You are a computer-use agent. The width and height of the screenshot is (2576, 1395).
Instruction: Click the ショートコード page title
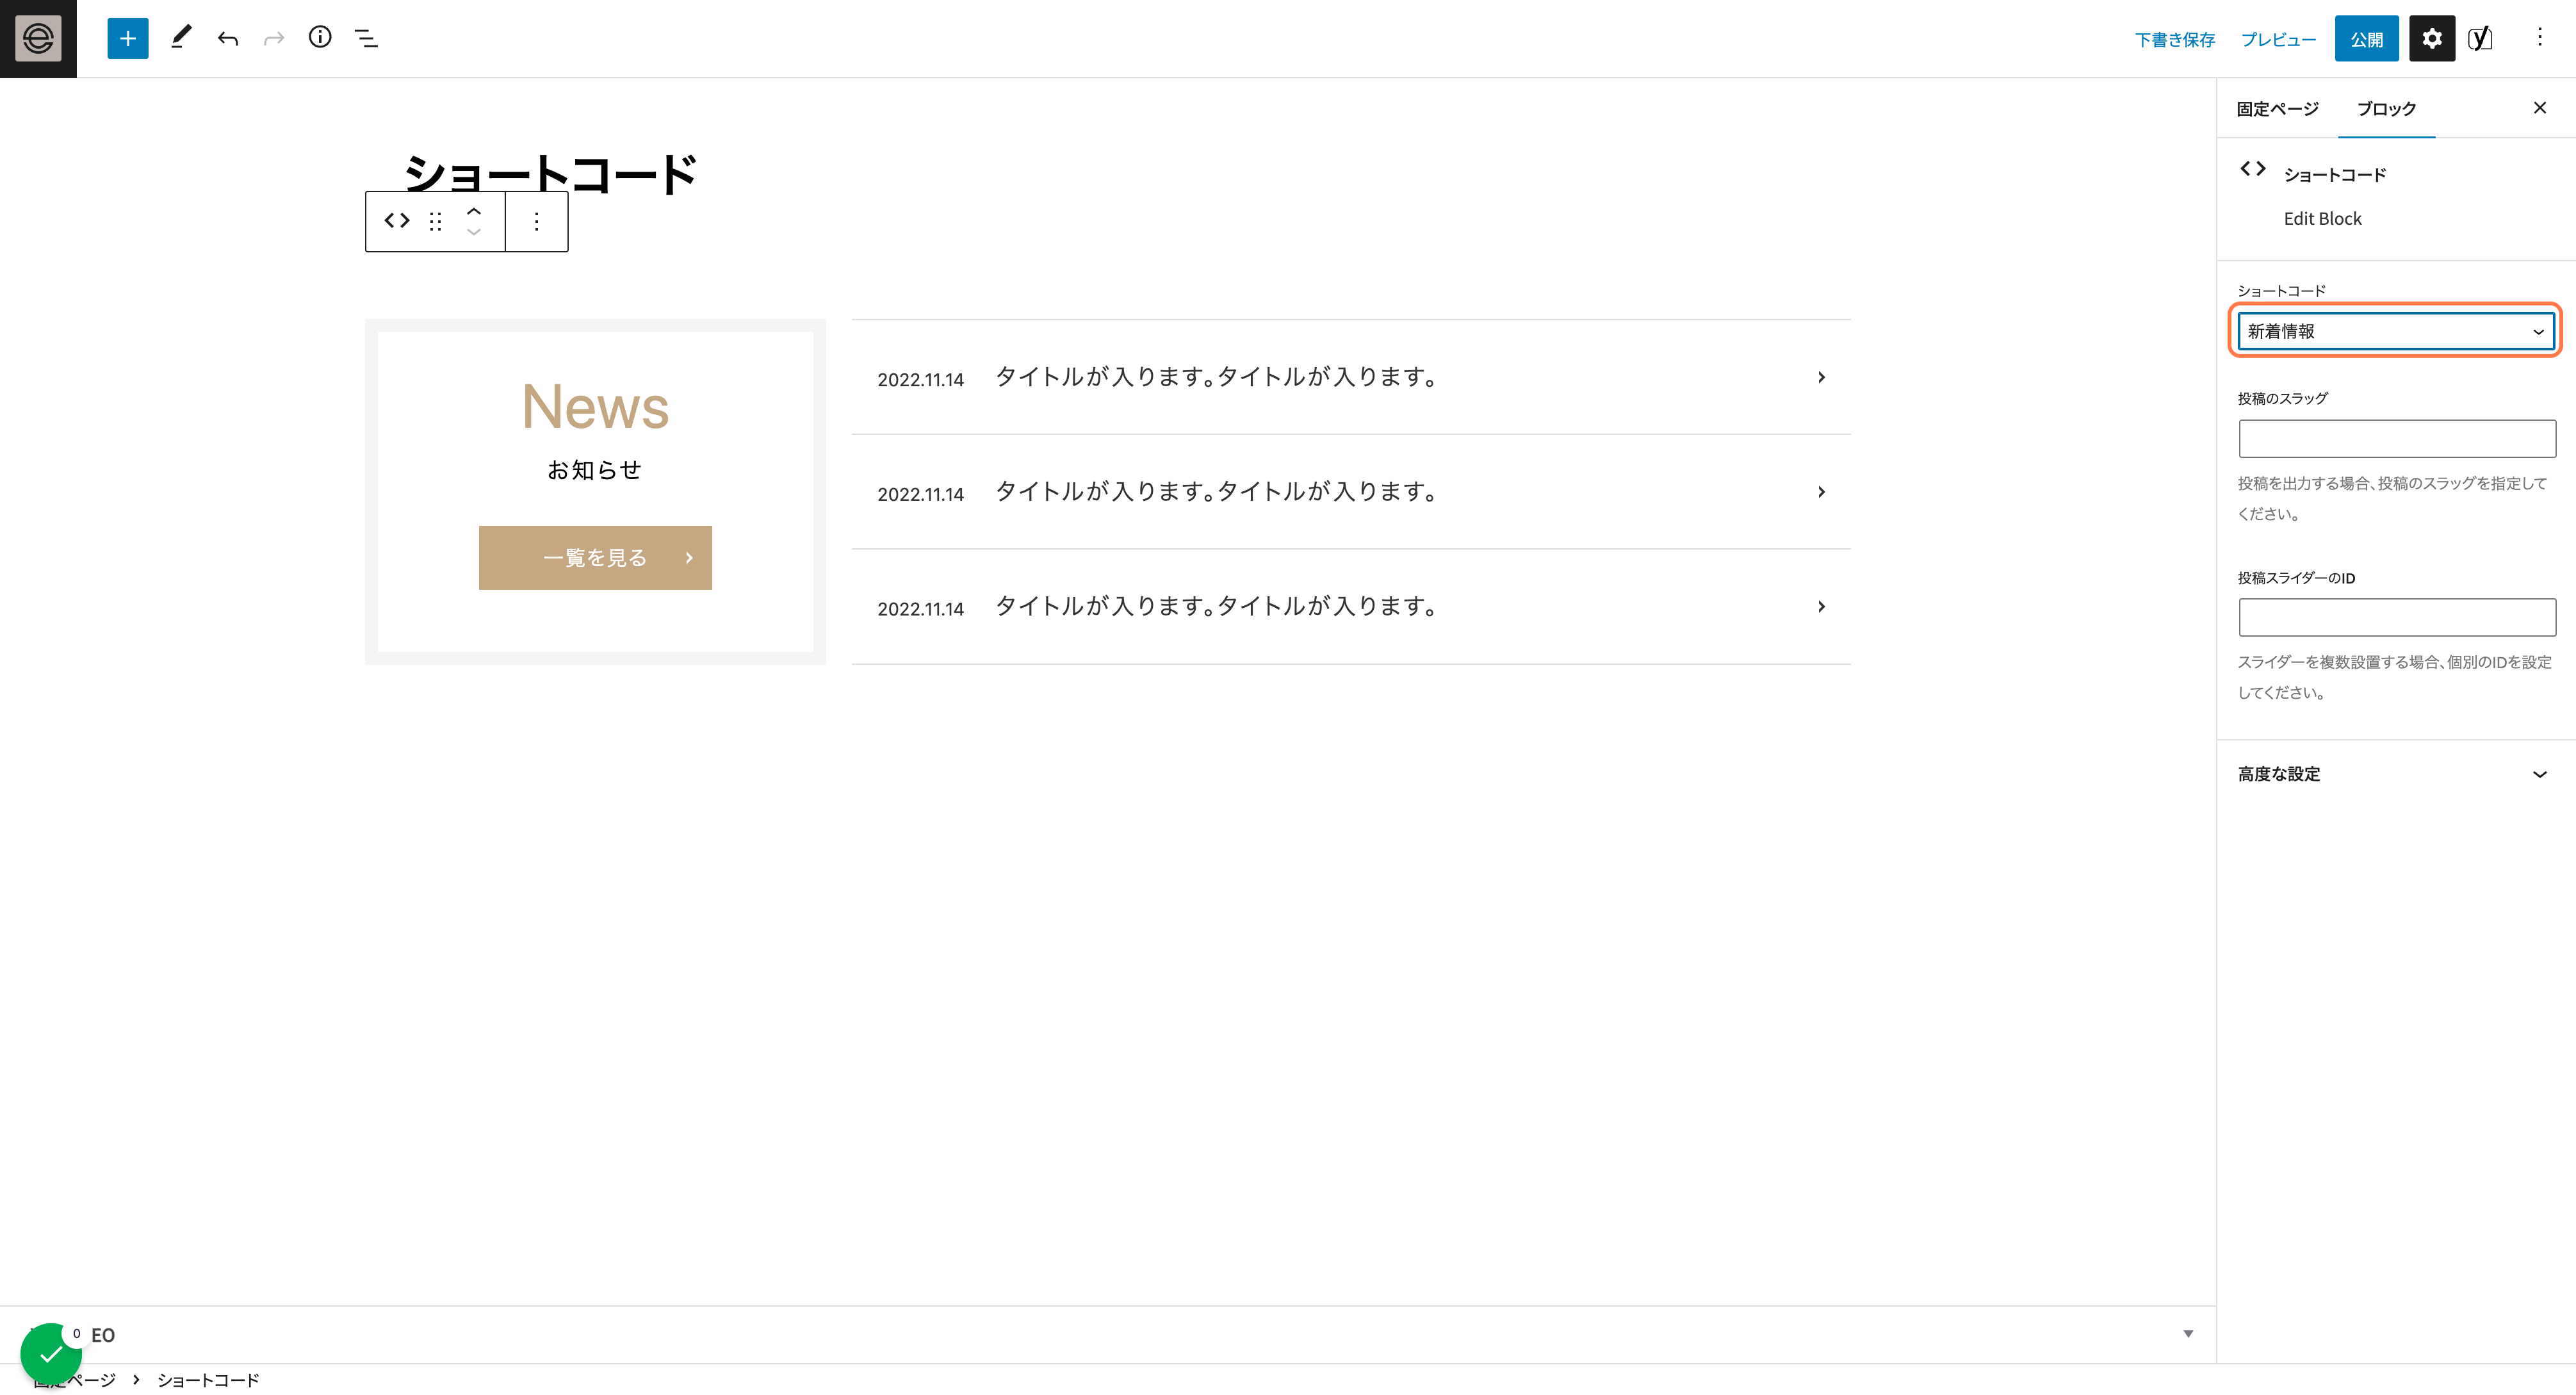click(x=549, y=174)
